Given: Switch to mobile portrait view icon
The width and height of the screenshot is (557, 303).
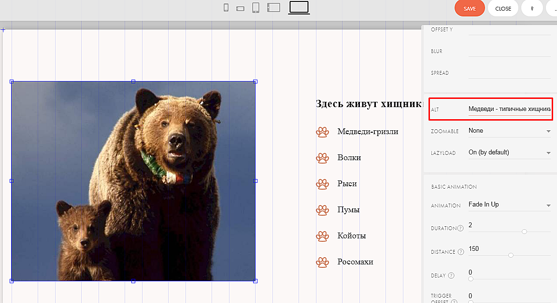Looking at the screenshot, I should click(226, 8).
